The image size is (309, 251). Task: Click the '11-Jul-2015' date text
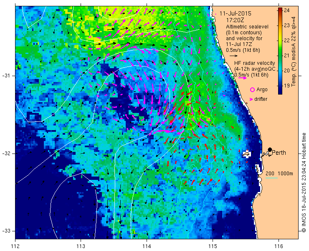coord(236,13)
